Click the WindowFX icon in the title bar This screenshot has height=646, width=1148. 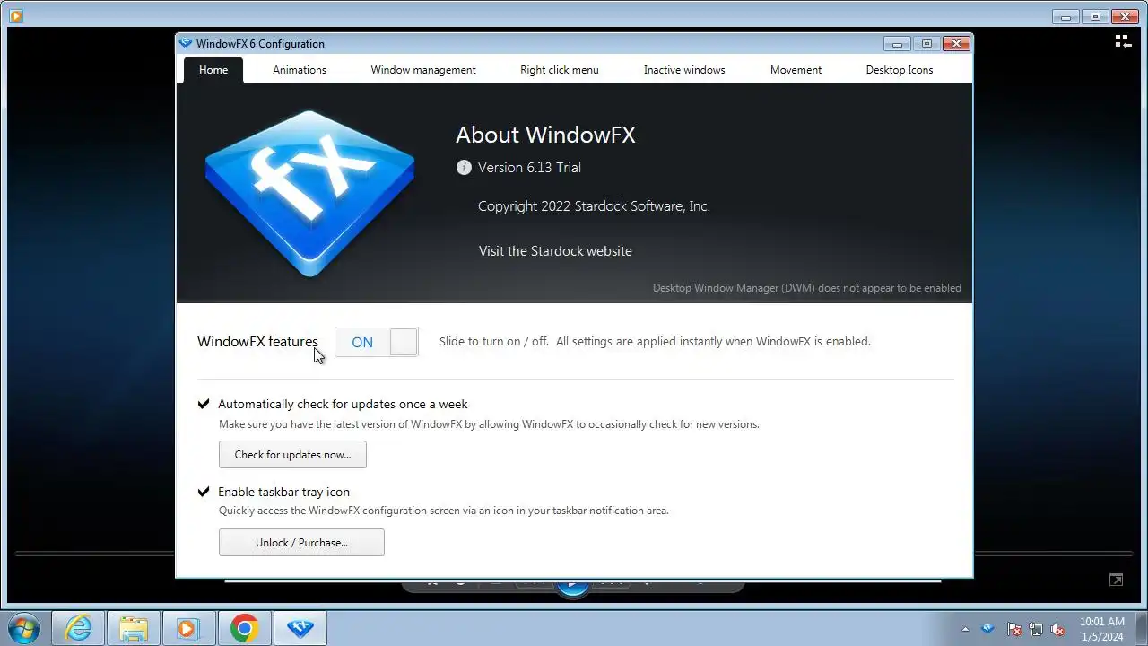point(186,43)
